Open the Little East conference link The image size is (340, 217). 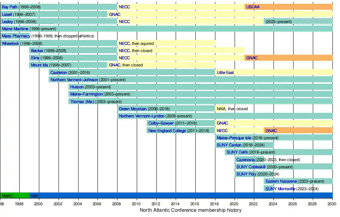[225, 72]
